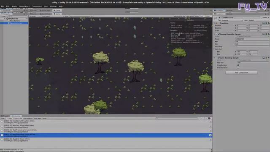270x152 pixels.
Task: Open Camera Controller gear menu icon
Action: (269, 34)
